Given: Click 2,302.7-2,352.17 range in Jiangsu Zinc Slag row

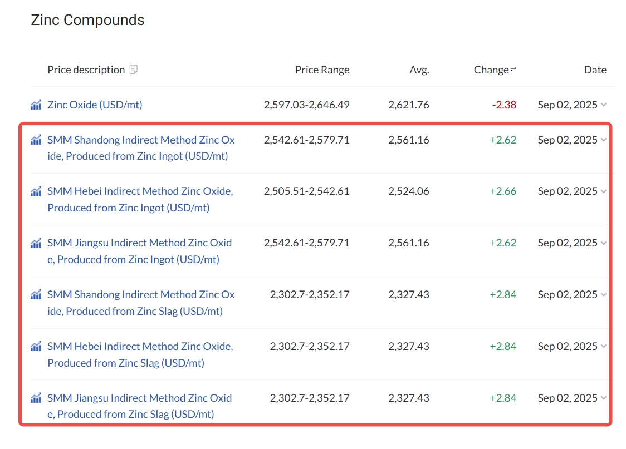Looking at the screenshot, I should pyautogui.click(x=310, y=398).
